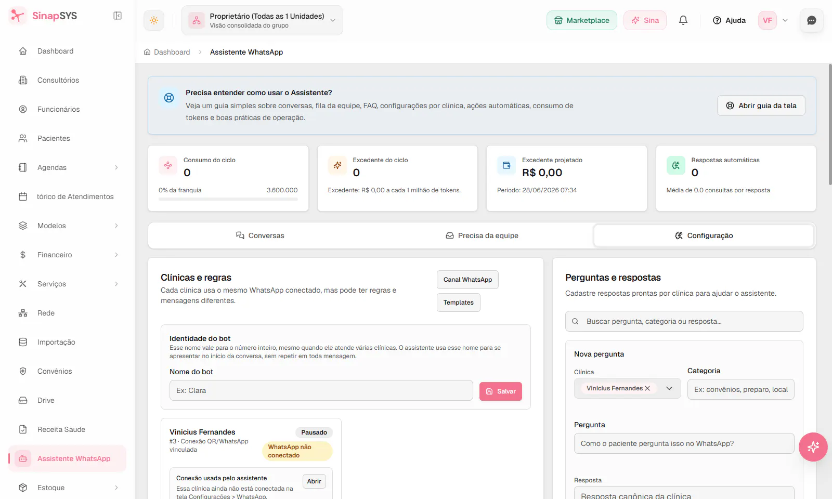Click the Excedente projetado wallet icon
Viewport: 832px width, 499px height.
[x=506, y=165]
